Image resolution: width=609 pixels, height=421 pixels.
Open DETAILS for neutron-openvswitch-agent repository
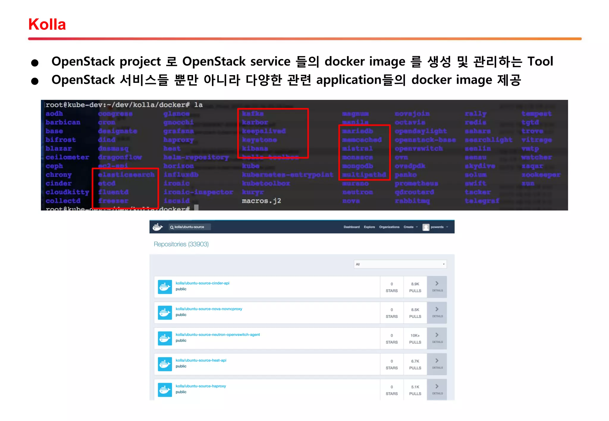pyautogui.click(x=437, y=338)
